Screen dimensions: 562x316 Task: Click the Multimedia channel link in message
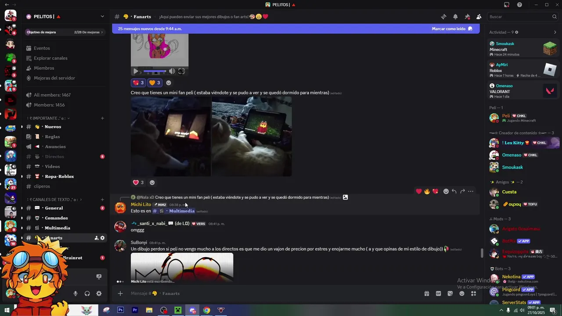pos(173,211)
